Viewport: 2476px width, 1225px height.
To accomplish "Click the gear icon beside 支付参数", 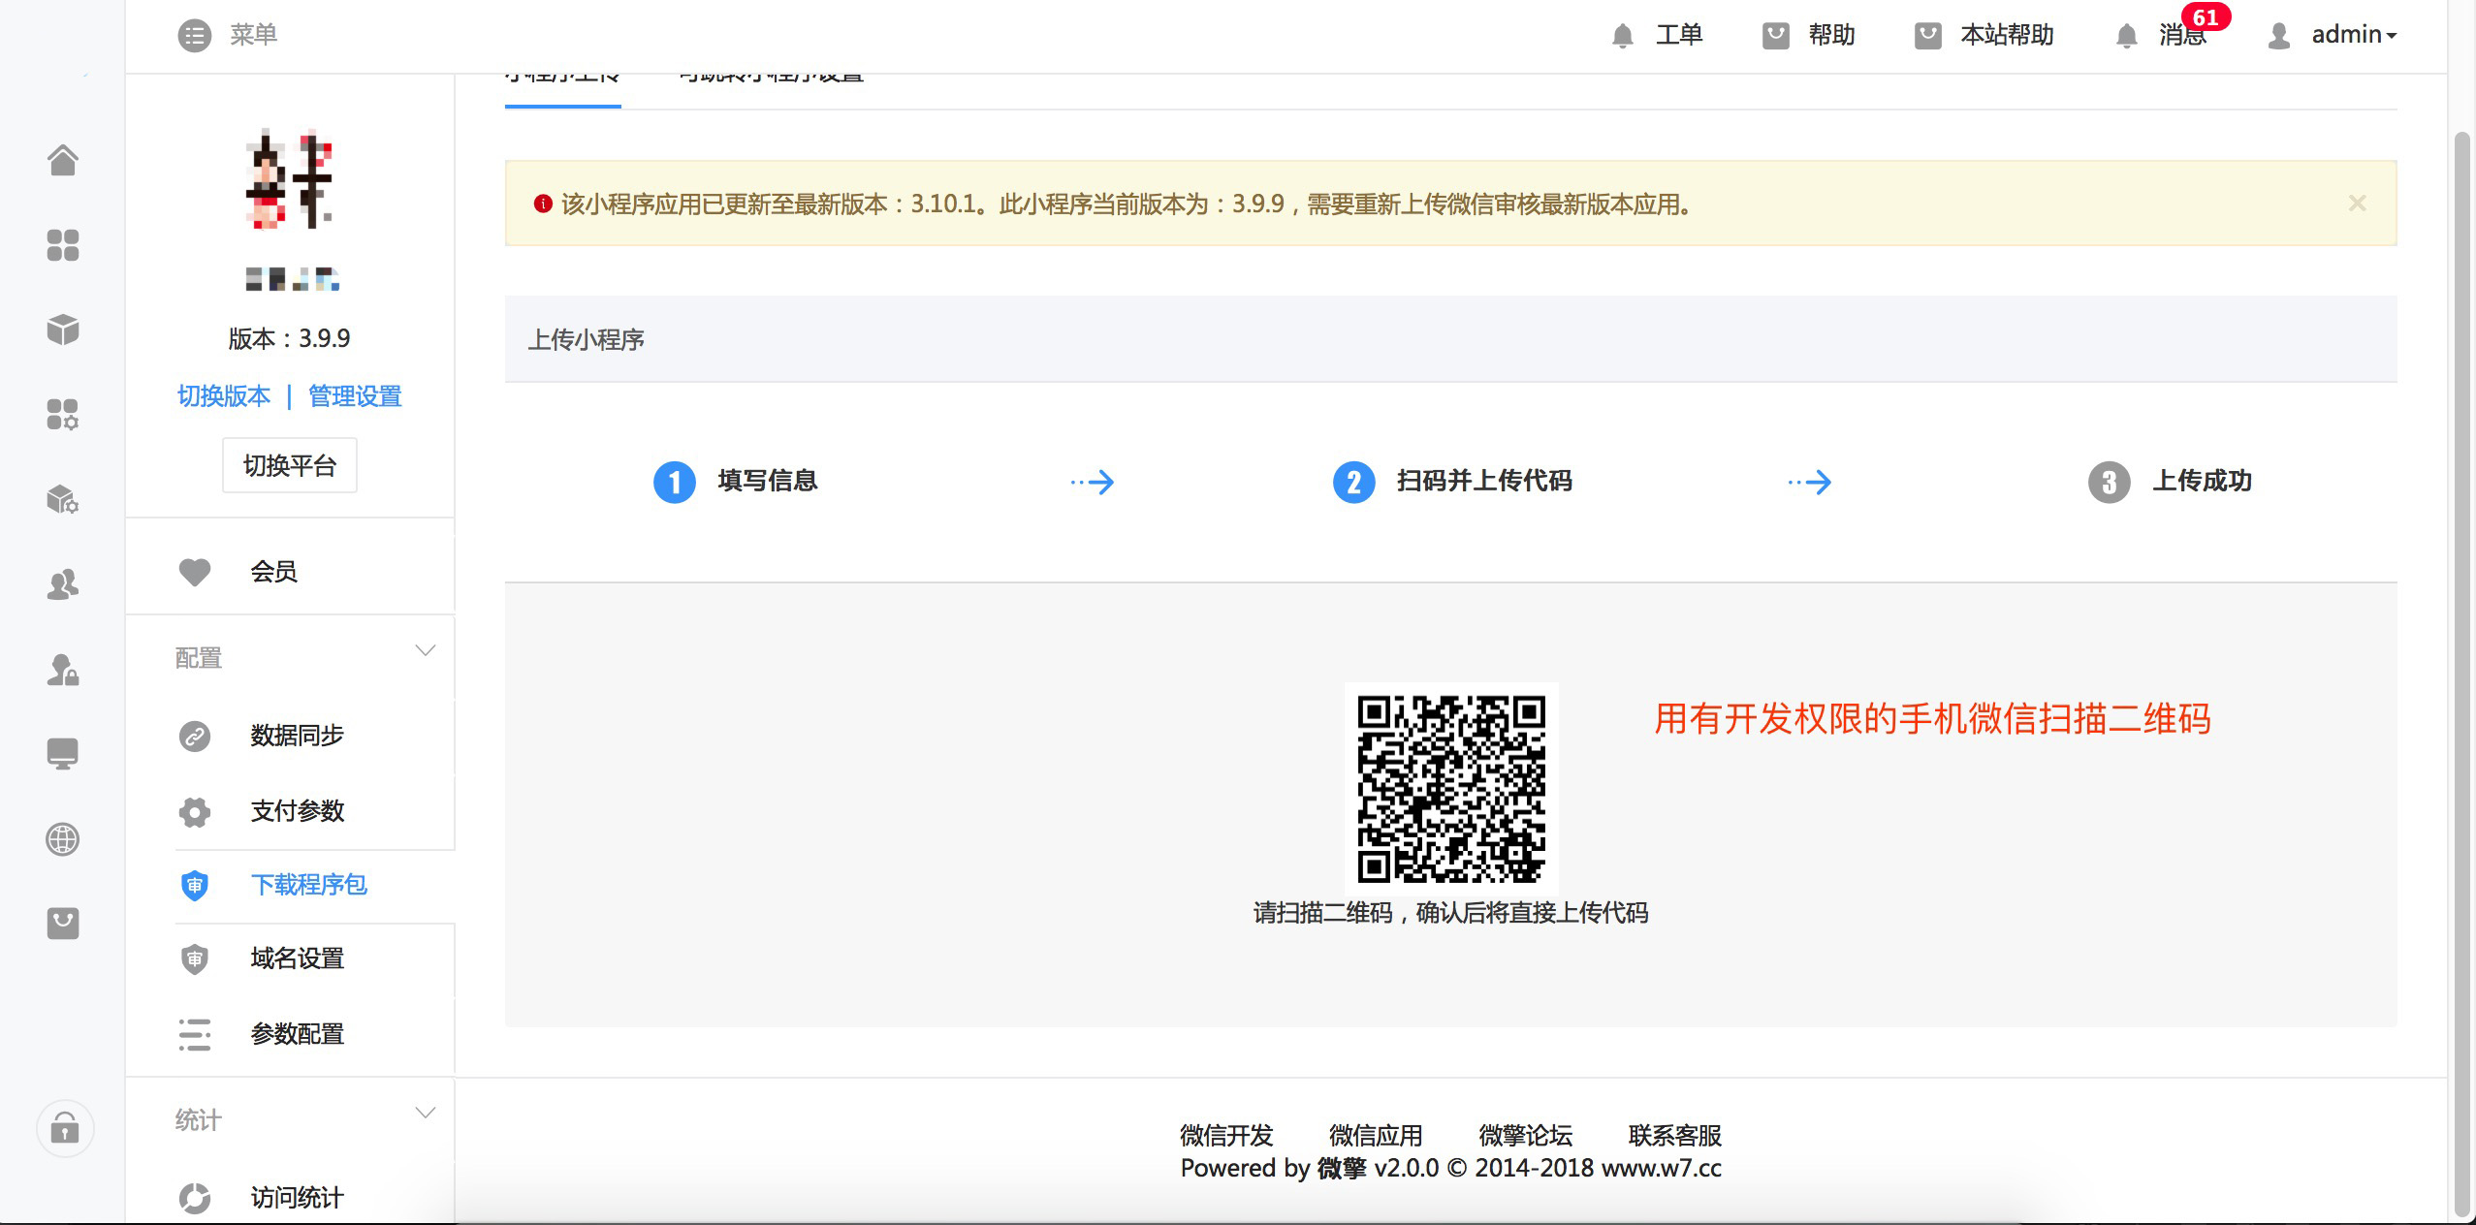I will tap(195, 812).
